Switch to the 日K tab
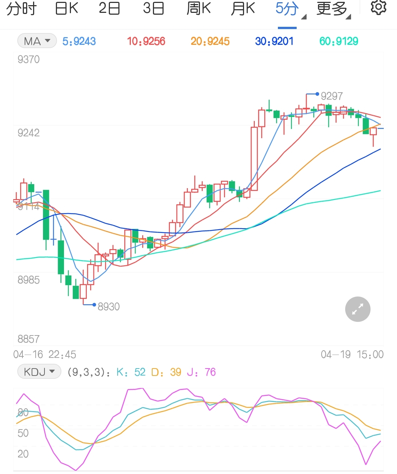Image resolution: width=397 pixels, height=474 pixels. (67, 8)
